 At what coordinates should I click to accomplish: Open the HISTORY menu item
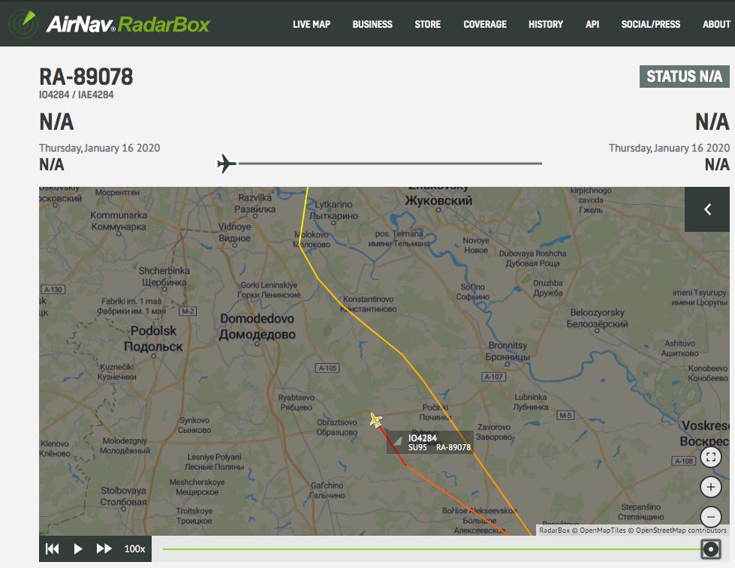546,24
